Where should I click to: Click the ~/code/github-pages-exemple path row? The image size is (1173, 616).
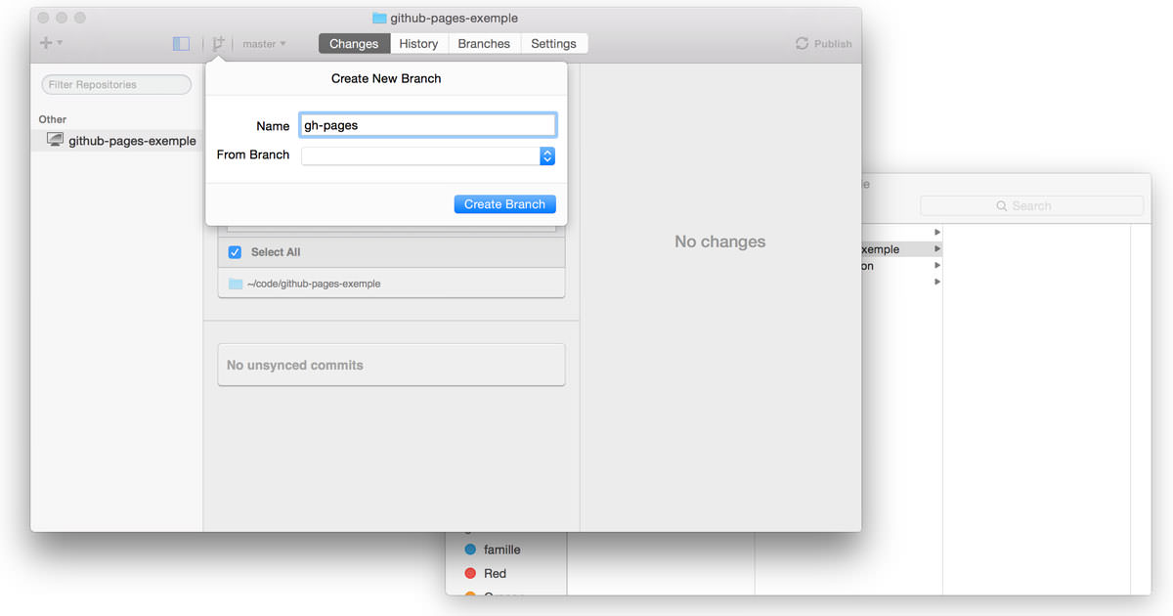click(x=391, y=284)
